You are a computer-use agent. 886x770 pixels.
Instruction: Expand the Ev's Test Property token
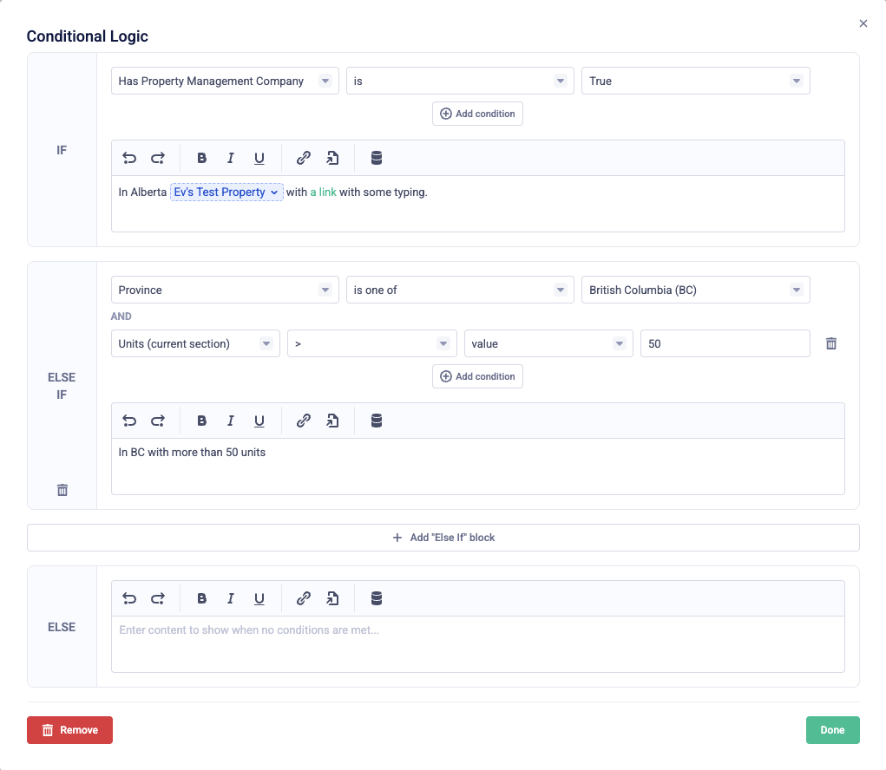(x=226, y=192)
